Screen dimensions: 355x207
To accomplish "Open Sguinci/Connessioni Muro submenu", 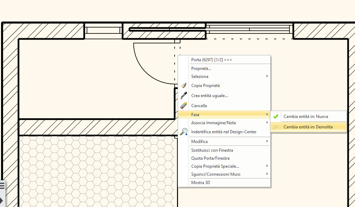I will (x=224, y=174).
